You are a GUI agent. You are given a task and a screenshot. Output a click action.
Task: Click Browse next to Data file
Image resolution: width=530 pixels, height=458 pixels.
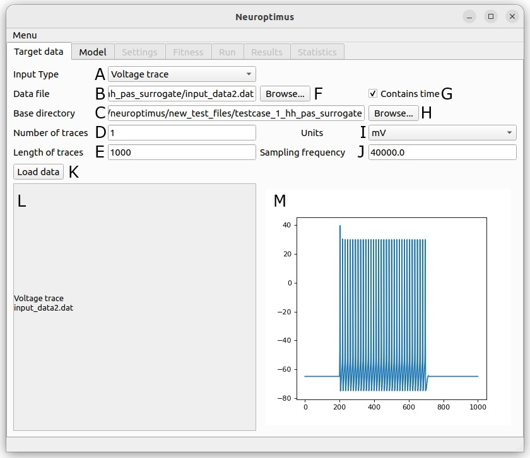[285, 94]
